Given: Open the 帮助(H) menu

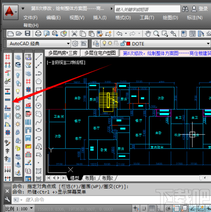Looking at the screenshot, I should tap(31, 26).
